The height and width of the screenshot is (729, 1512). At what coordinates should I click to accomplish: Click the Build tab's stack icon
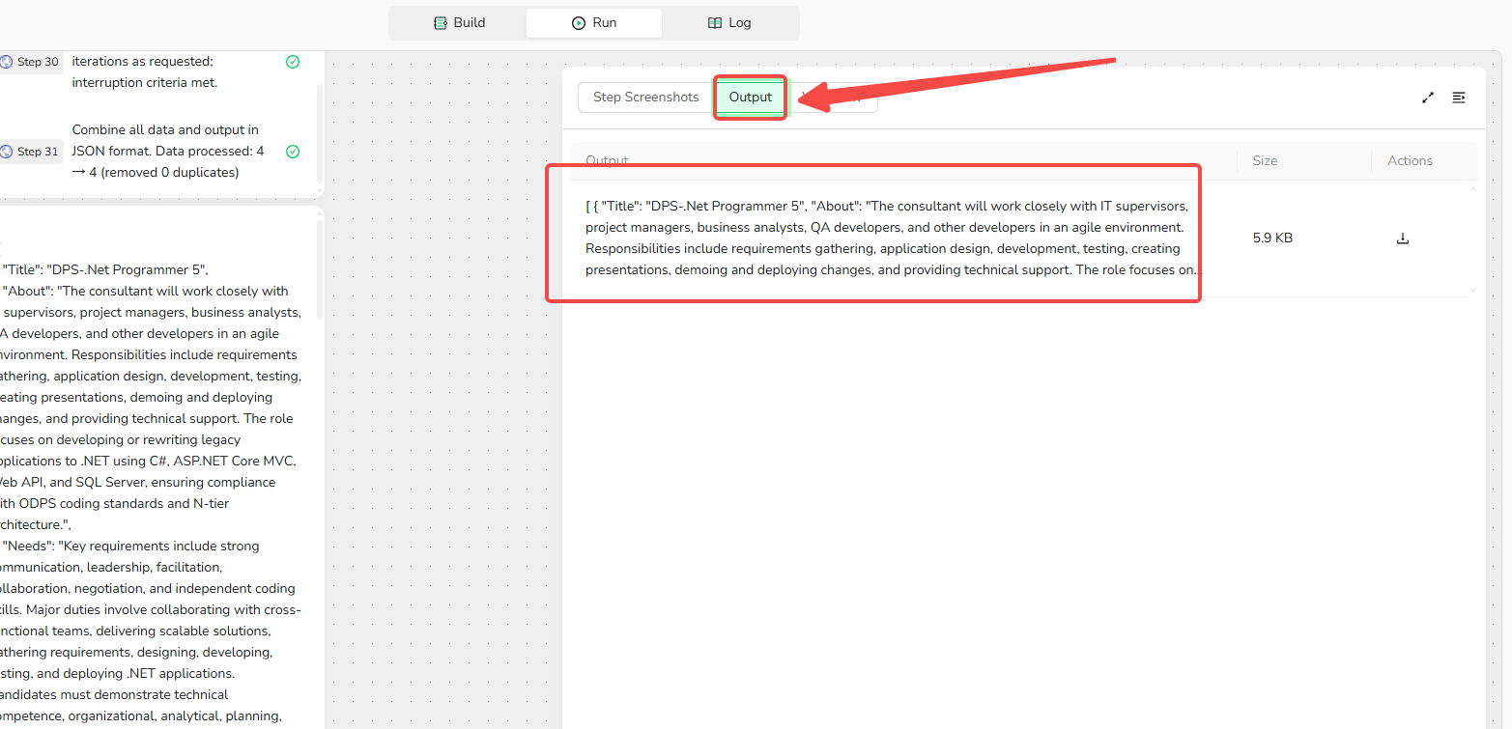pos(441,23)
